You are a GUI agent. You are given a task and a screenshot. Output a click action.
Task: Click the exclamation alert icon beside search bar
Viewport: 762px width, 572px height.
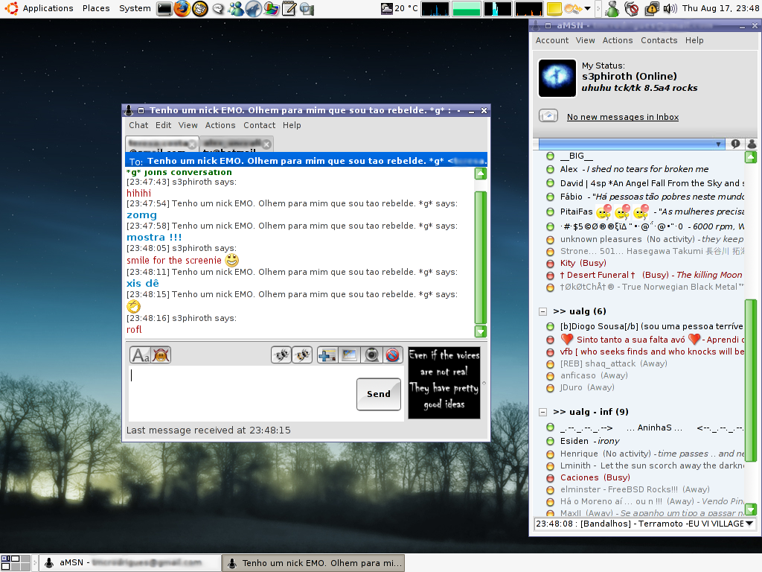pyautogui.click(x=735, y=144)
